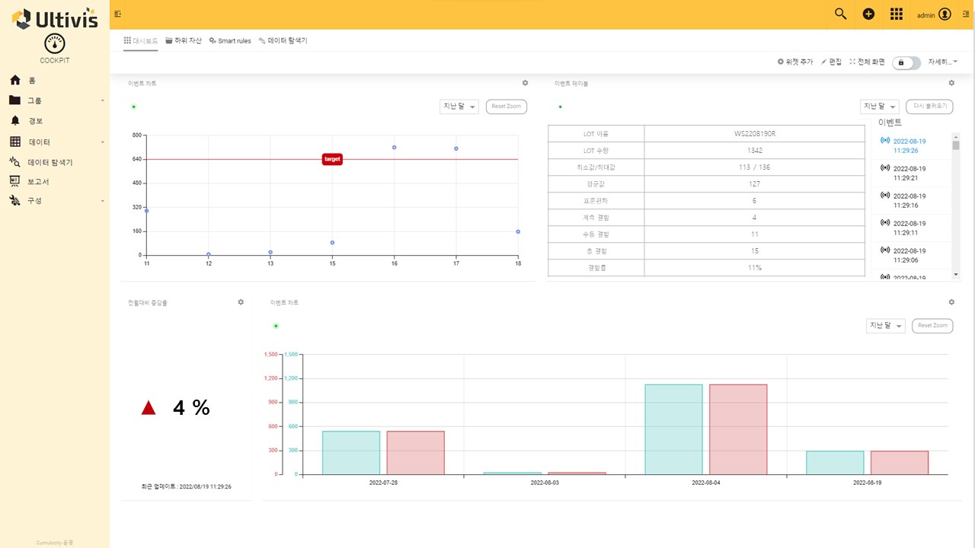Image resolution: width=975 pixels, height=548 pixels.
Task: Click the teal bar for 2022-08-04
Action: [673, 429]
